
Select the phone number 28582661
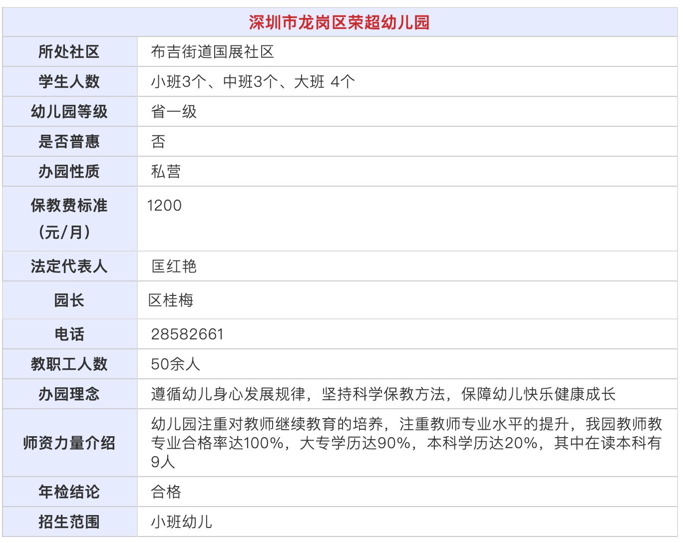187,334
